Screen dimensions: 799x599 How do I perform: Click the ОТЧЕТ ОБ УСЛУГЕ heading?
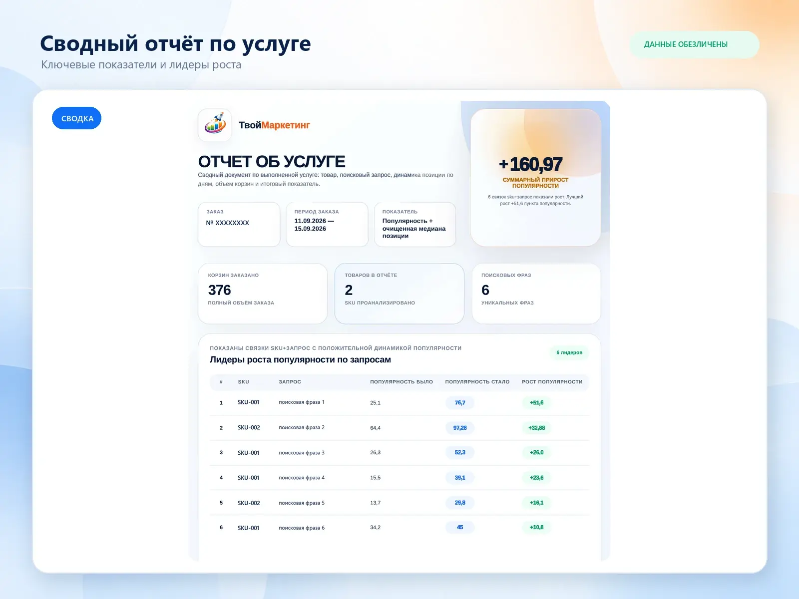coord(271,162)
